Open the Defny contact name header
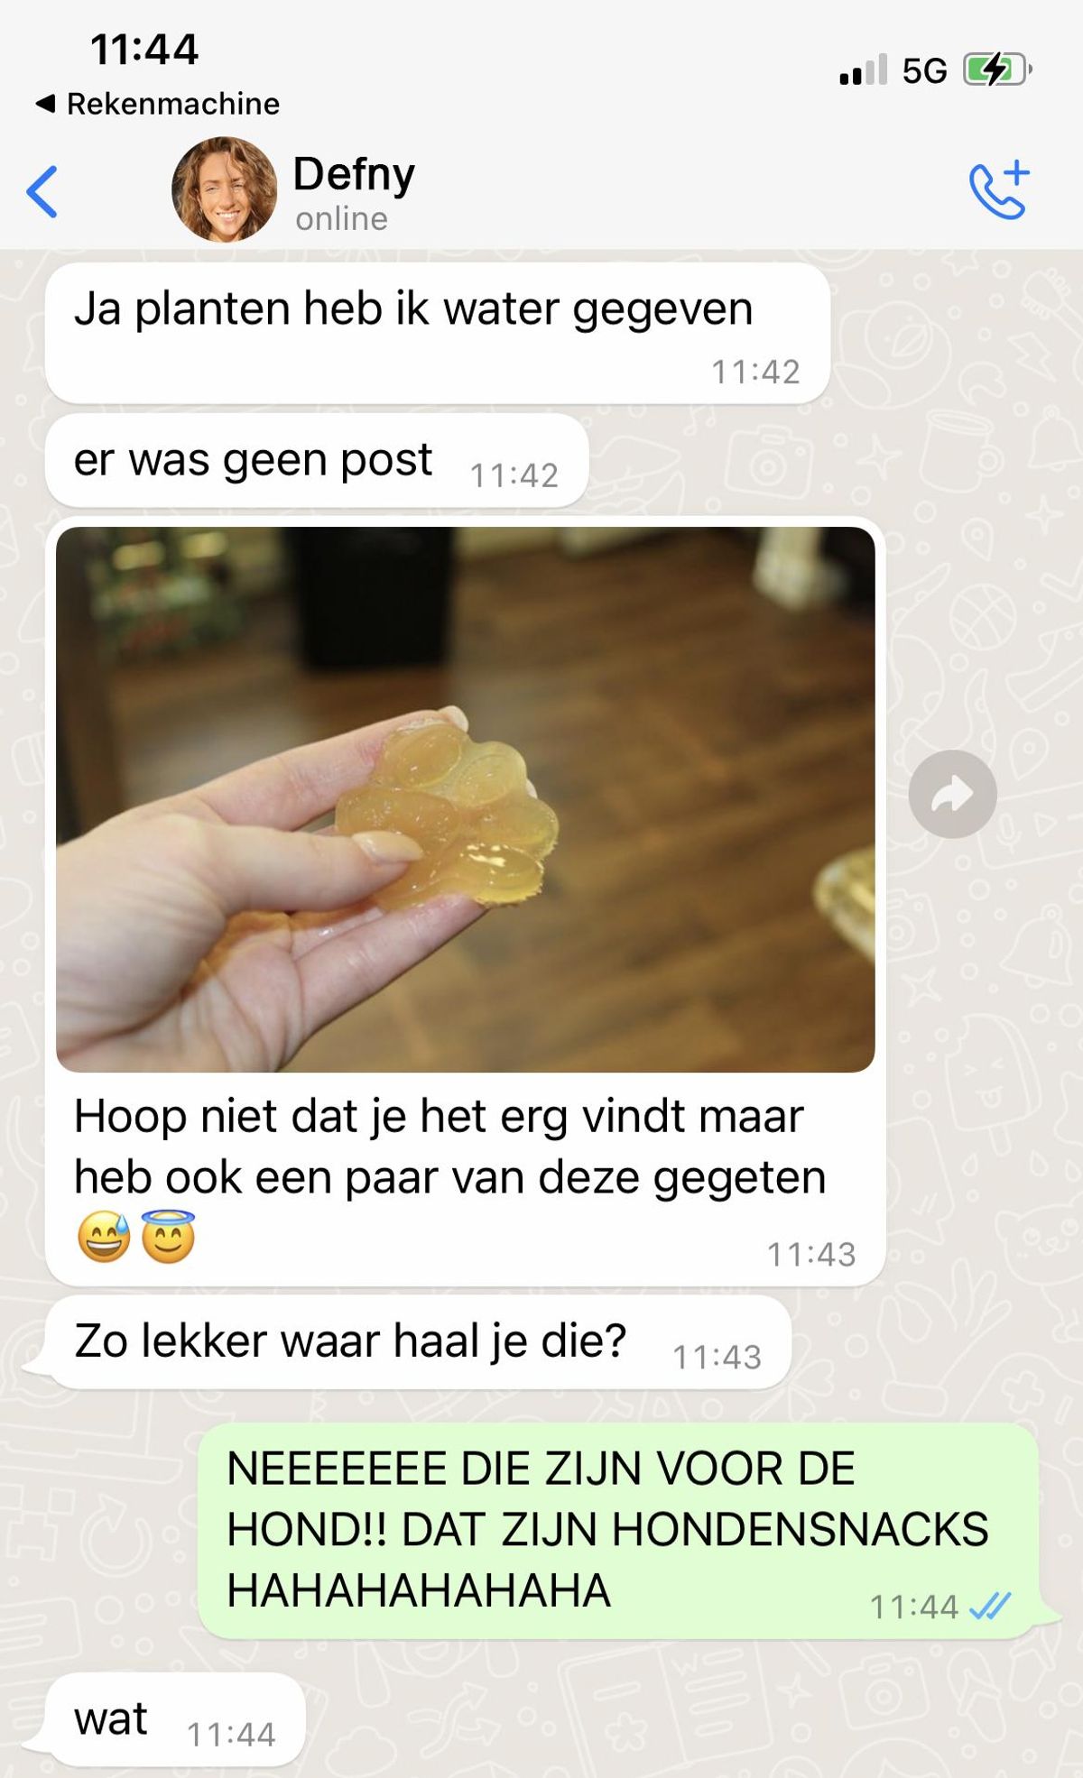Image resolution: width=1083 pixels, height=1778 pixels. click(x=354, y=173)
